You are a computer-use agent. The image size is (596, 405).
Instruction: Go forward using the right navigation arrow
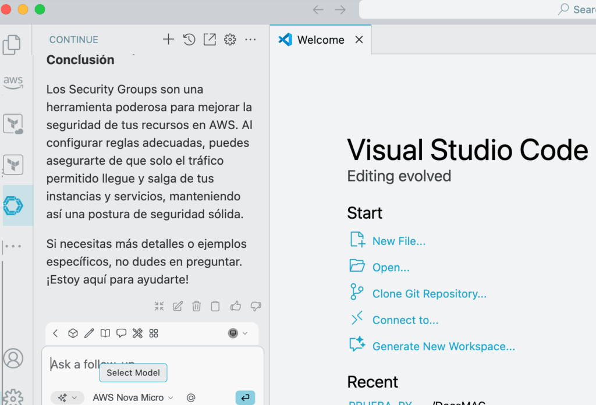point(340,9)
